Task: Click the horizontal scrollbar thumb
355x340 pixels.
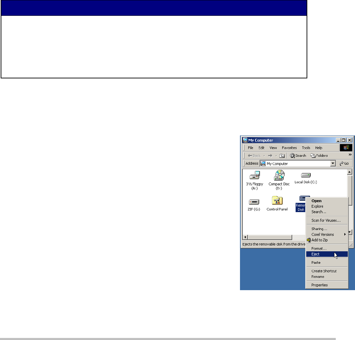Action: [270, 237]
